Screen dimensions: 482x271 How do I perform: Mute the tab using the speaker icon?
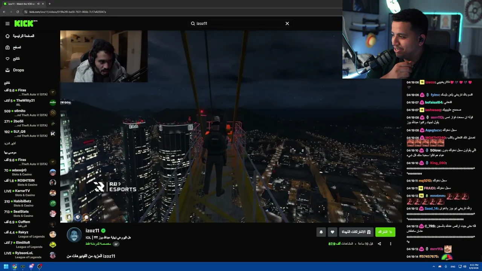tap(38, 4)
